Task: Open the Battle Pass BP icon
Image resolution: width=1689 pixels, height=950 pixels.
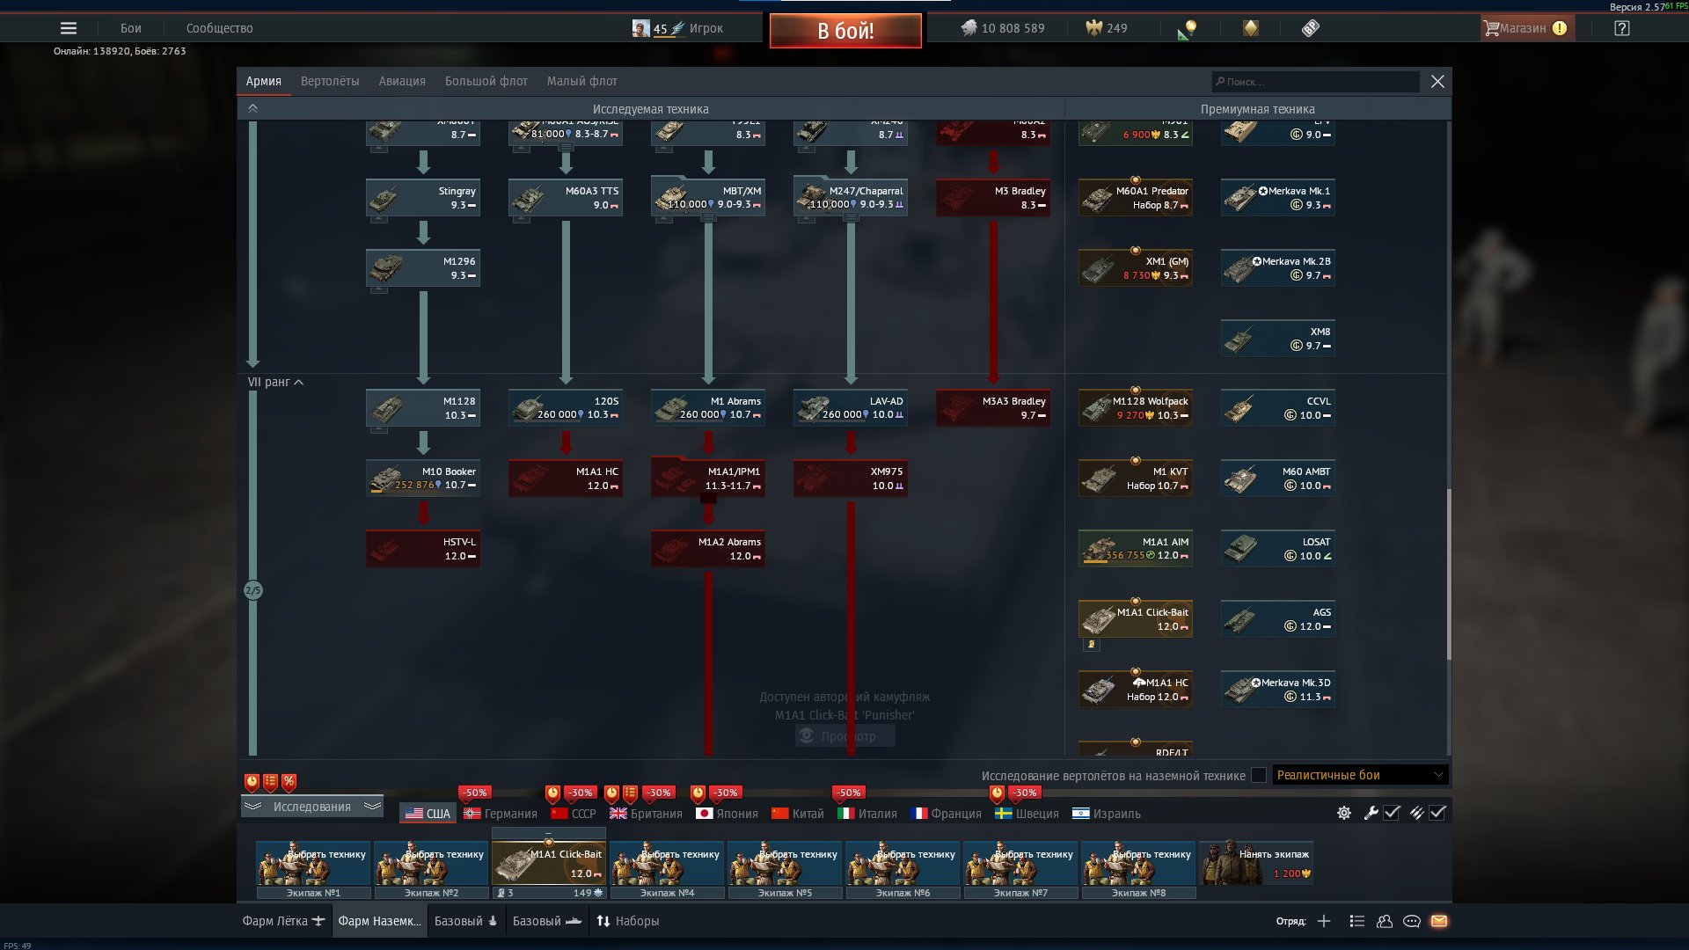Action: [x=1310, y=28]
